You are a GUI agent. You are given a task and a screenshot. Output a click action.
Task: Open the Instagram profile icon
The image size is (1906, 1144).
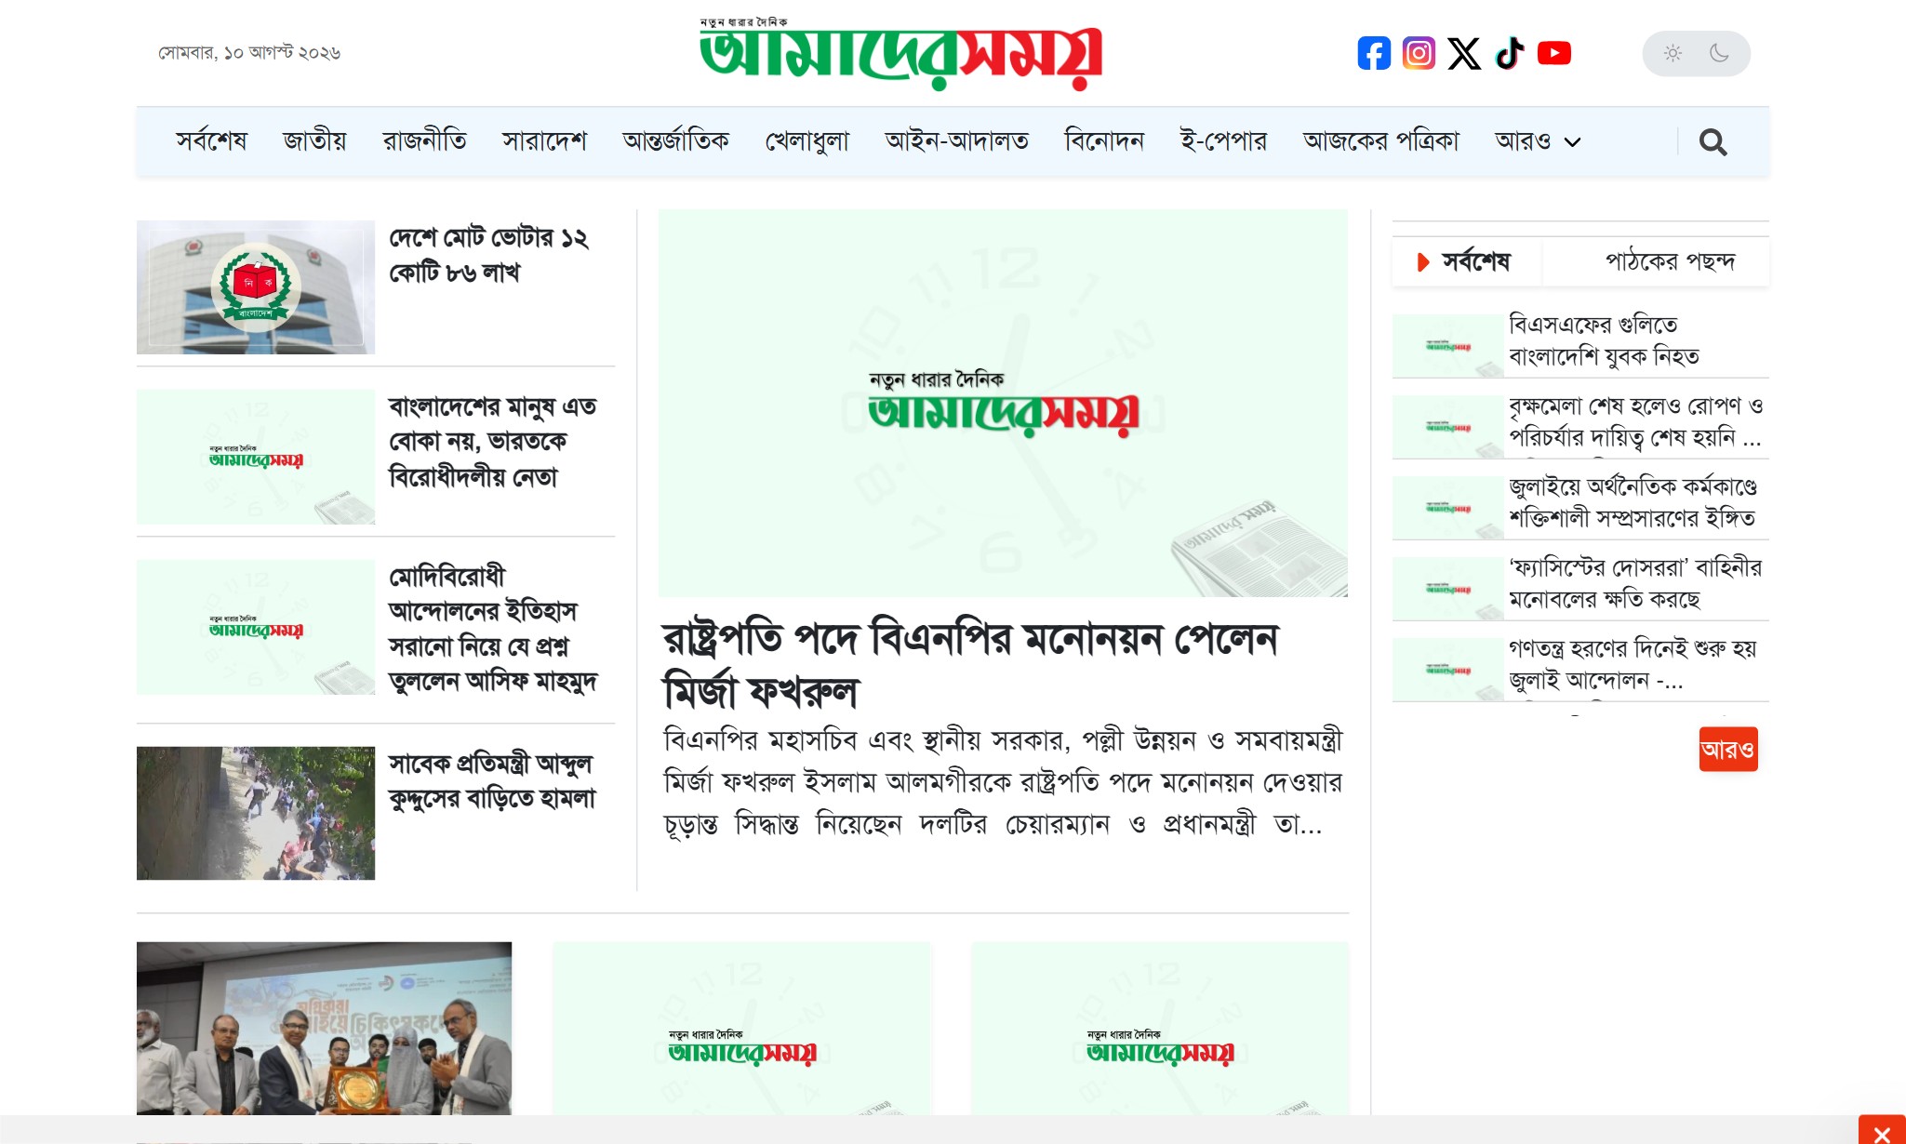[1419, 53]
